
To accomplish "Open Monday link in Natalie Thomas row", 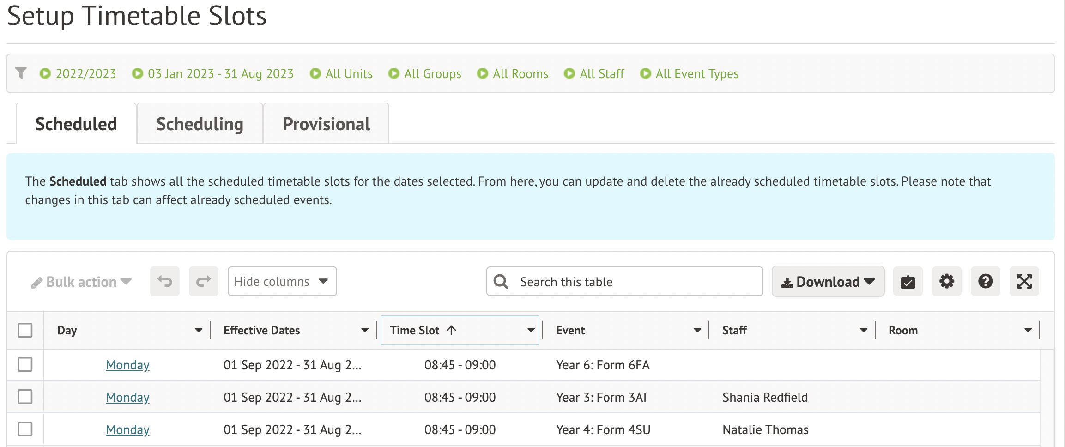I will tap(127, 429).
